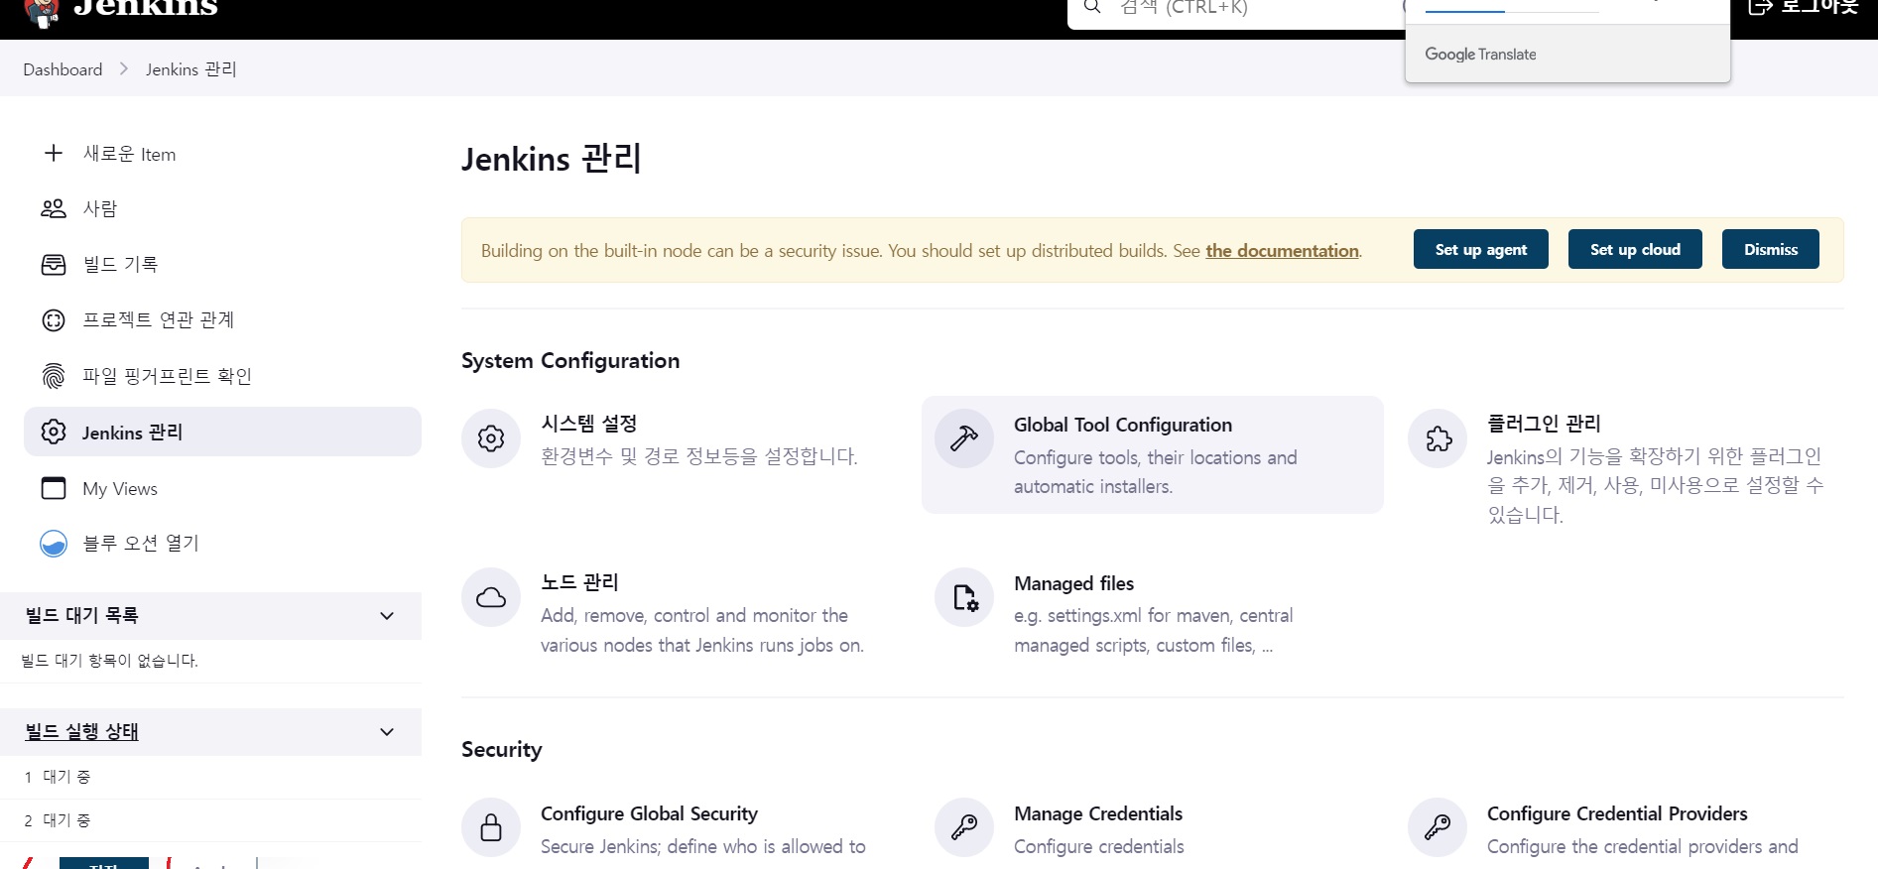Screen dimensions: 1878x869
Task: Click the cloud icon for 노드 관리
Action: coord(491,596)
